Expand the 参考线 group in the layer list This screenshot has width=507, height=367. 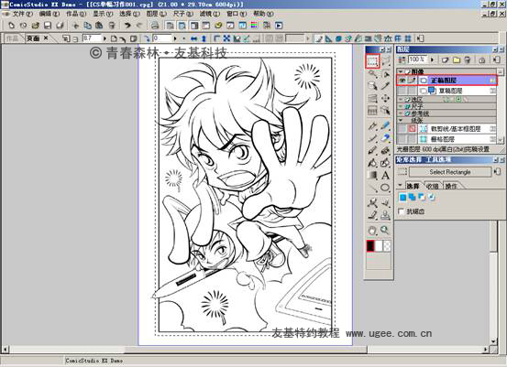click(x=401, y=113)
